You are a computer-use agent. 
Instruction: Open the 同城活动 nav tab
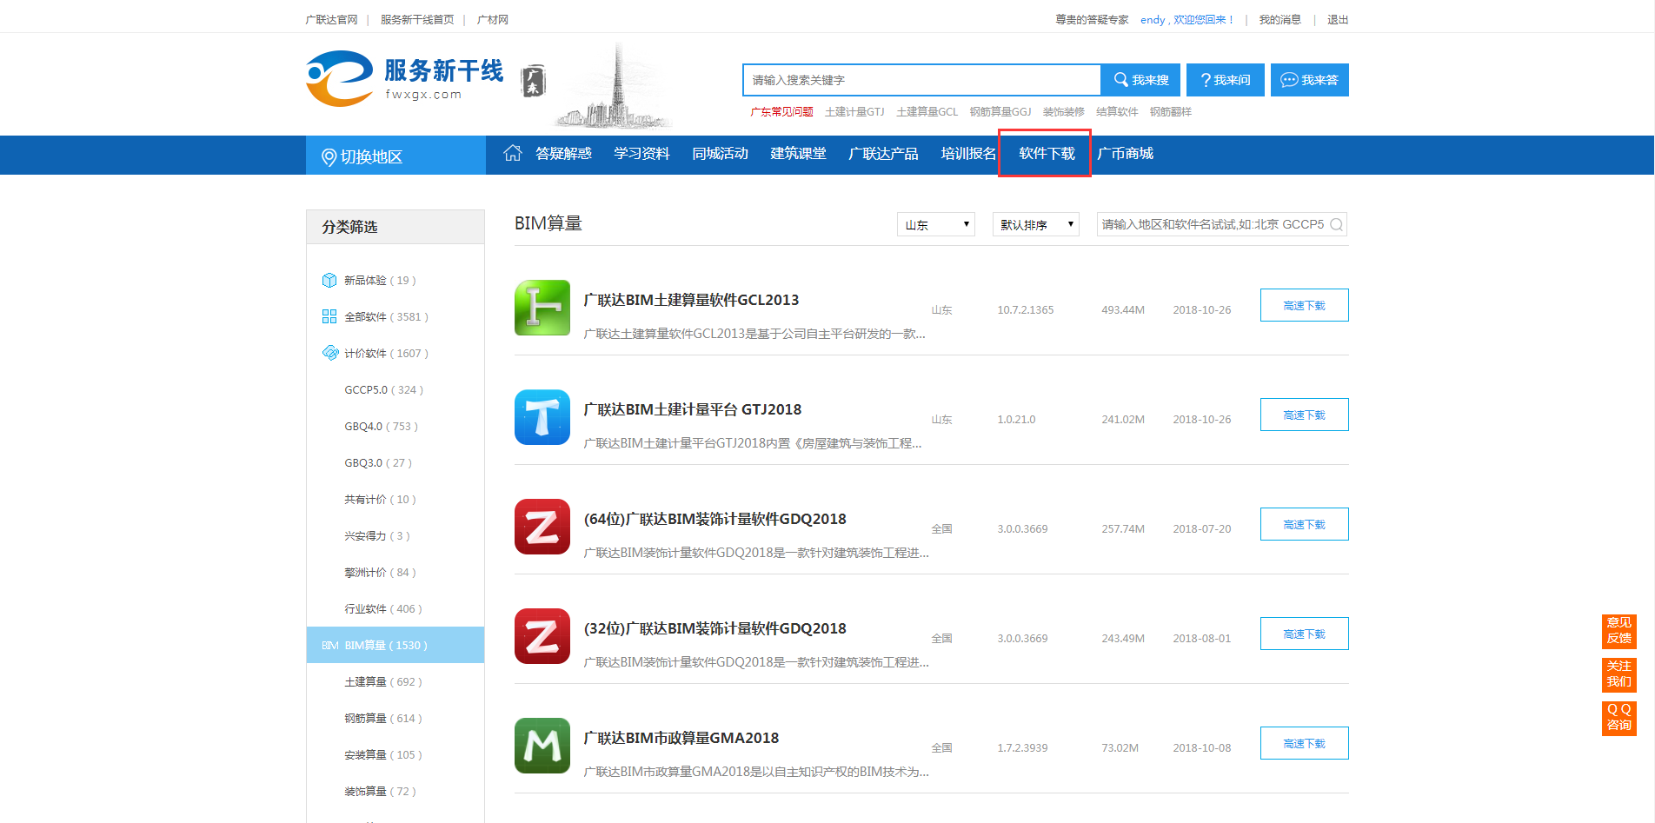[x=720, y=154]
